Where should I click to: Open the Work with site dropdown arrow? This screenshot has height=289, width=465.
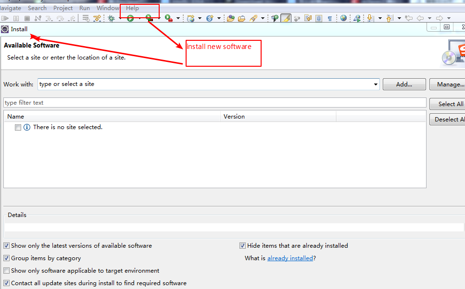pyautogui.click(x=376, y=84)
